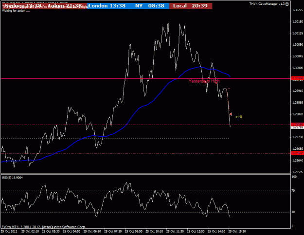Click the 1.30225 price scale value

pyautogui.click(x=298, y=10)
